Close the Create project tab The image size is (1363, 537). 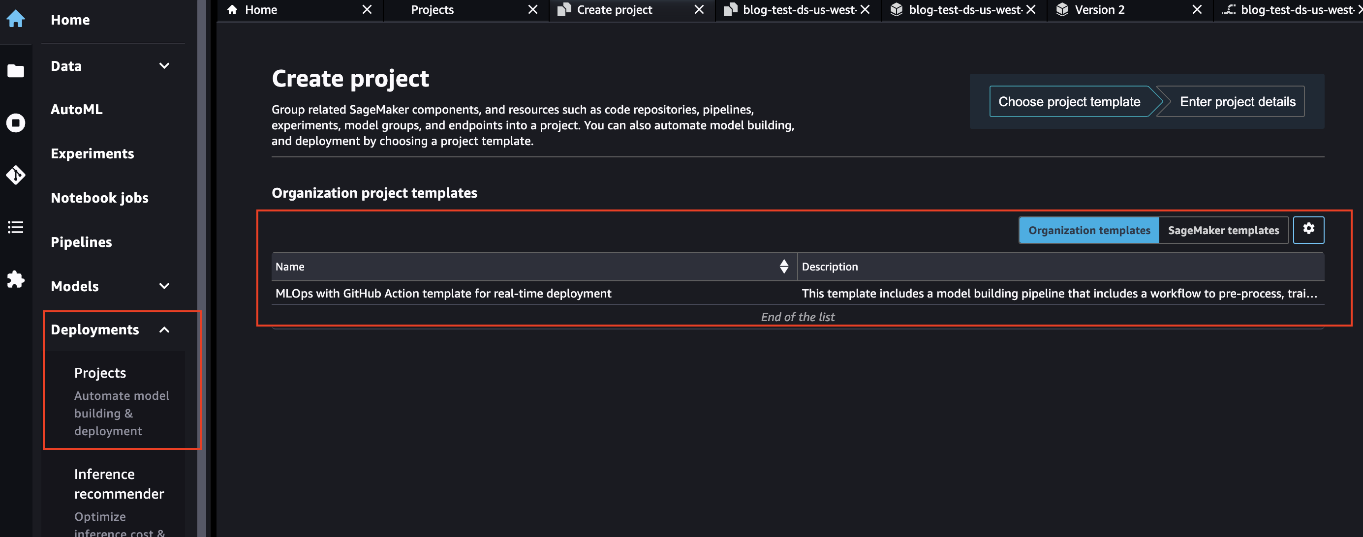tap(699, 9)
